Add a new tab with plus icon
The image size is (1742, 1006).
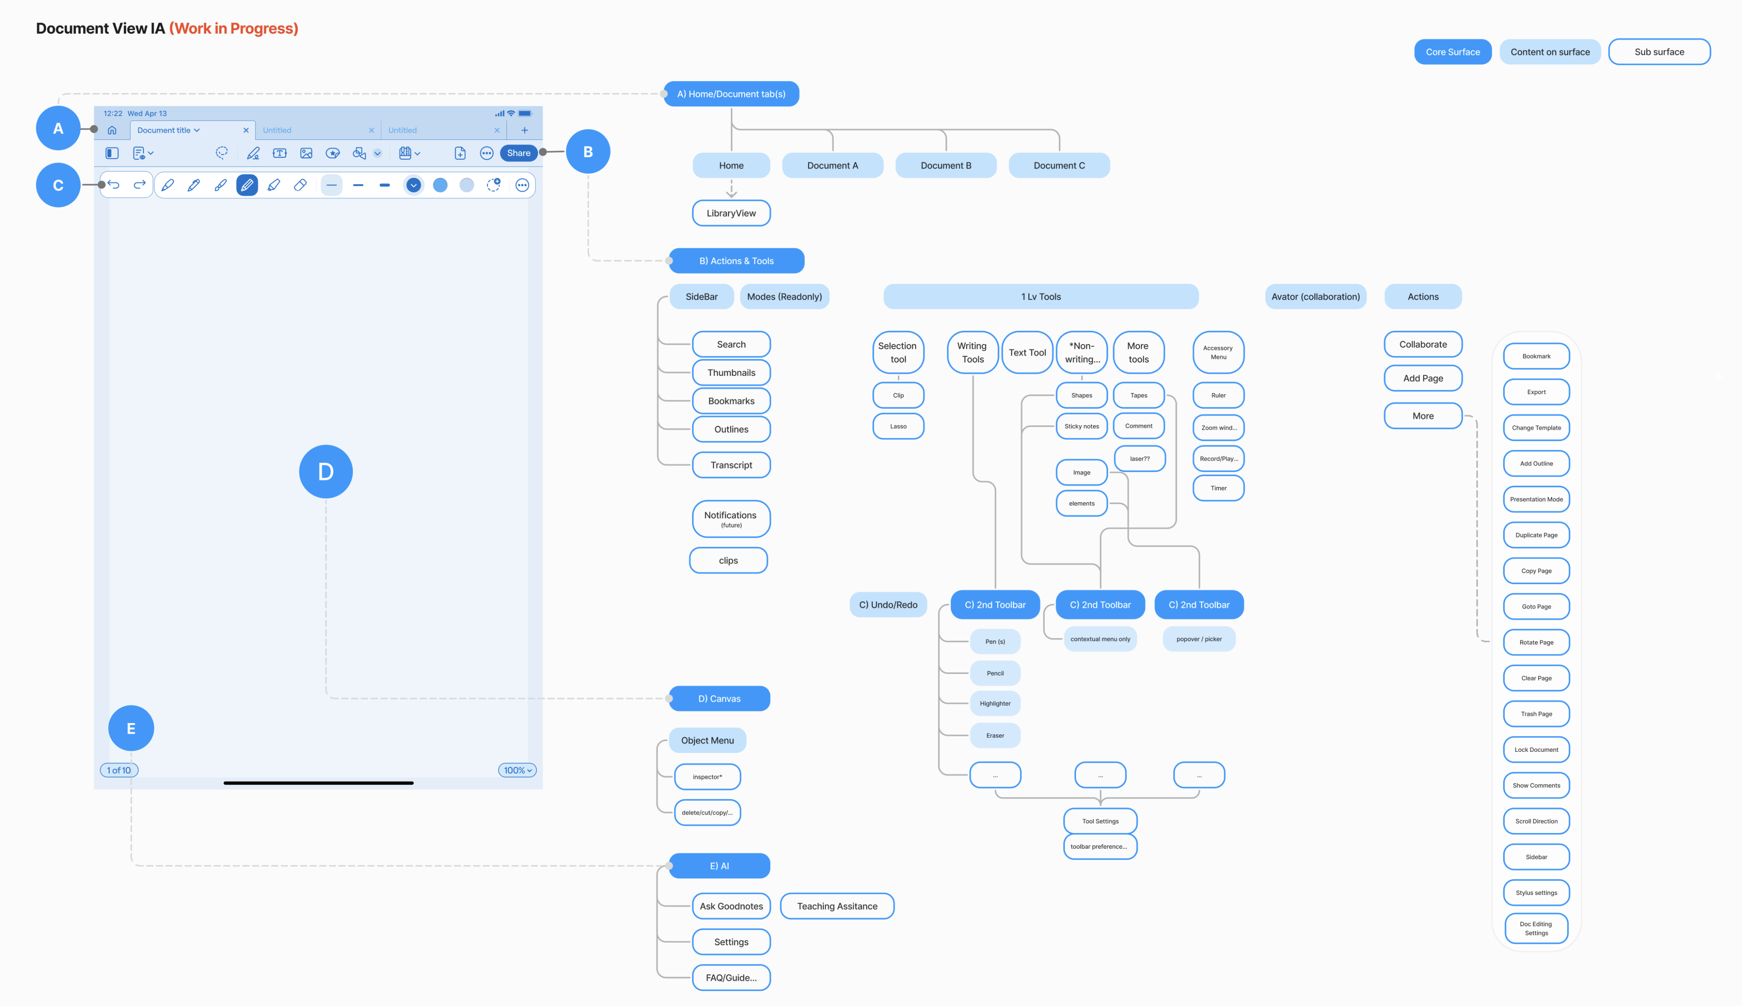click(x=524, y=130)
